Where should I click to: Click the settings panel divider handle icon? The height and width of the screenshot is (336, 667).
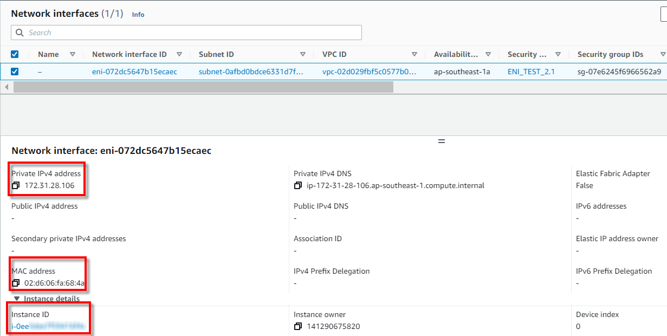(x=441, y=140)
